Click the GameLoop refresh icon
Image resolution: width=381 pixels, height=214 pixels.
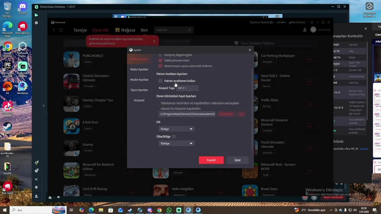click(61, 30)
